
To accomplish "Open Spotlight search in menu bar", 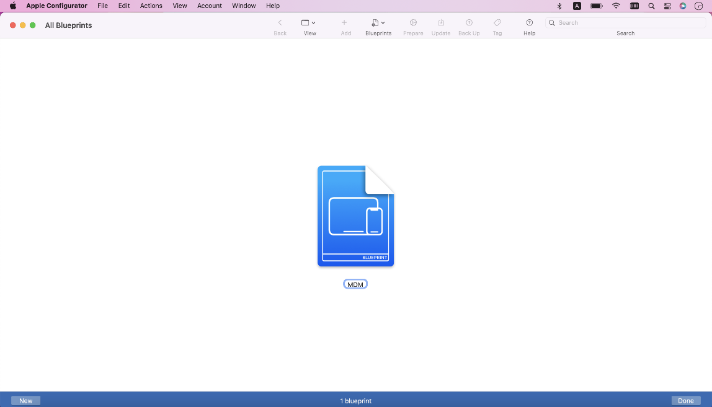I will (651, 6).
